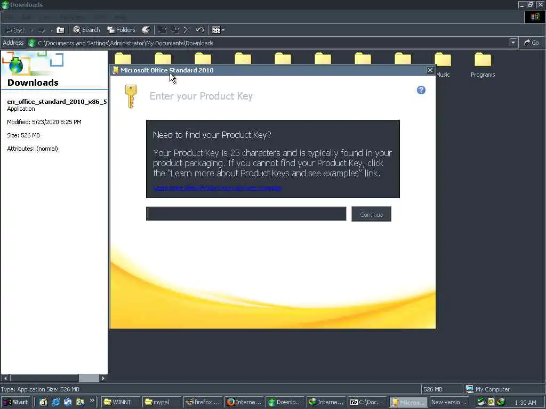
Task: Open the Search pane in Explorer
Action: point(86,30)
